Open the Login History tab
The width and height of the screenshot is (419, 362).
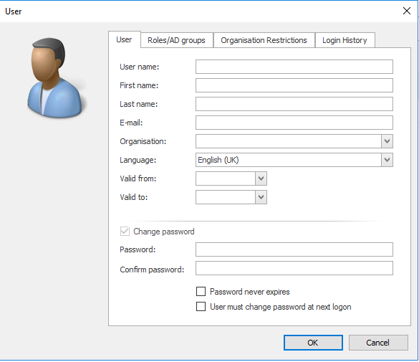pyautogui.click(x=345, y=40)
